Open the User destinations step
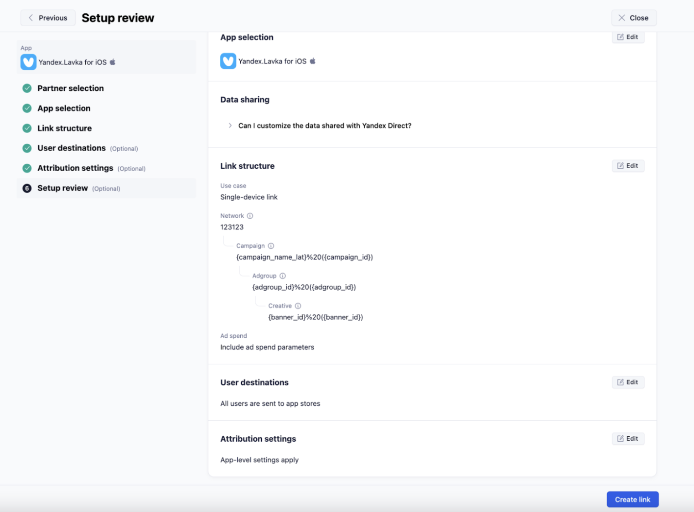This screenshot has width=694, height=512. click(71, 148)
